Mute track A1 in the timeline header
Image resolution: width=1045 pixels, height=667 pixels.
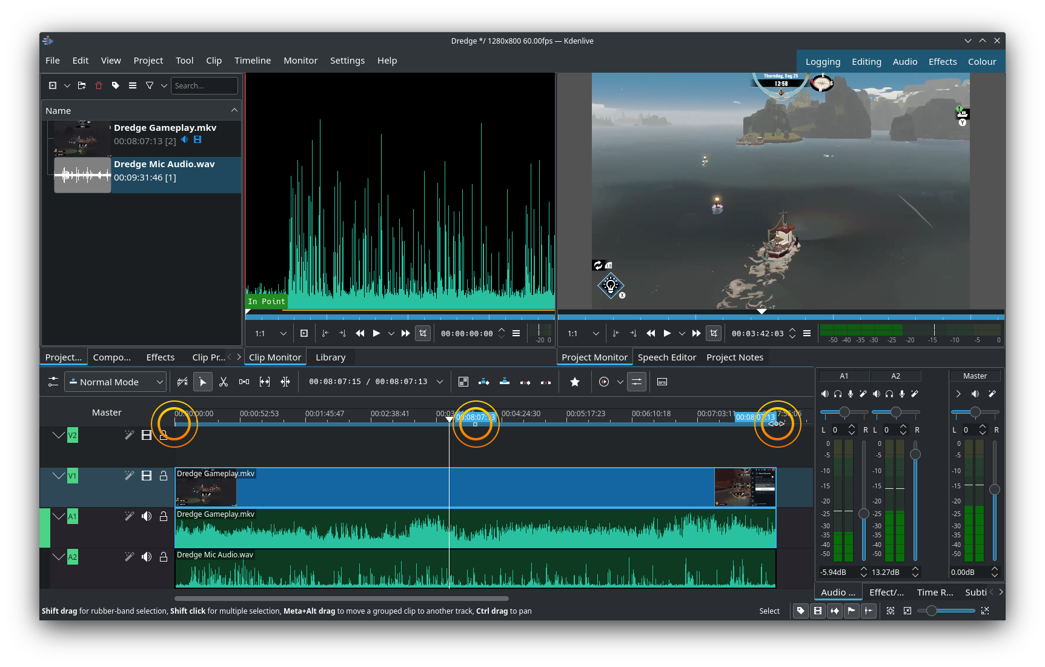click(x=147, y=516)
